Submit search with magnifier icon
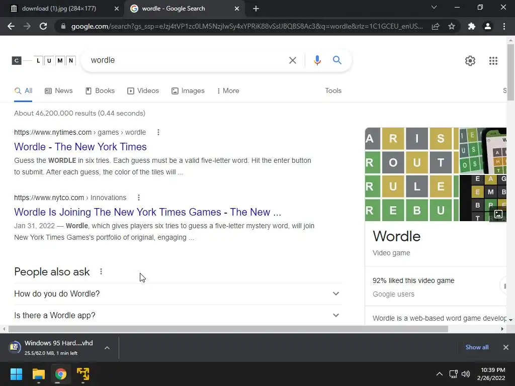 tap(337, 60)
